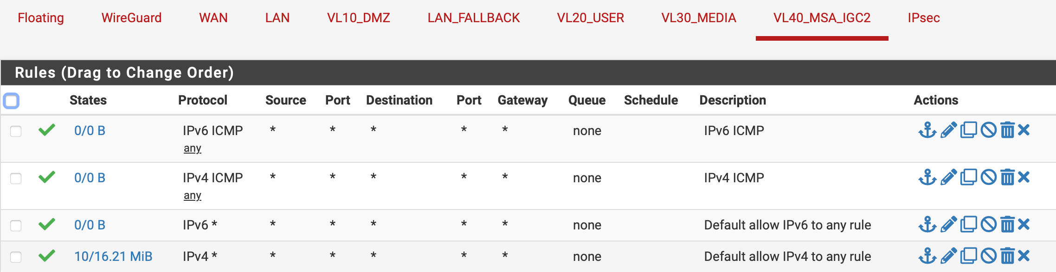The height and width of the screenshot is (272, 1056).
Task: Open the VL10_DMZ interface tab
Action: (359, 18)
